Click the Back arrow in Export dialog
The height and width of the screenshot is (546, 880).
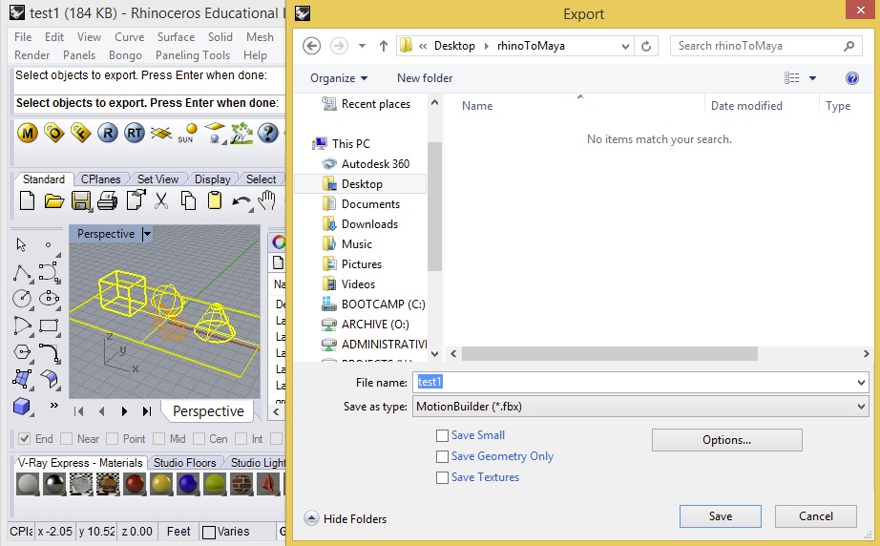pos(311,46)
